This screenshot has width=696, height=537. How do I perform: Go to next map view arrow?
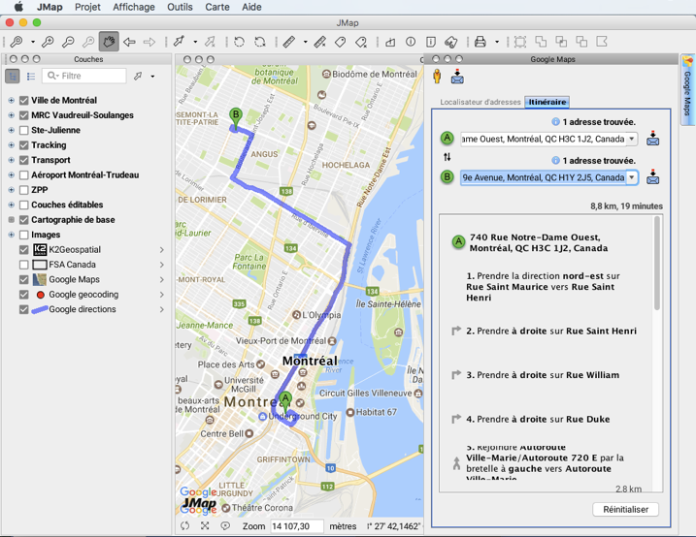pyautogui.click(x=149, y=42)
